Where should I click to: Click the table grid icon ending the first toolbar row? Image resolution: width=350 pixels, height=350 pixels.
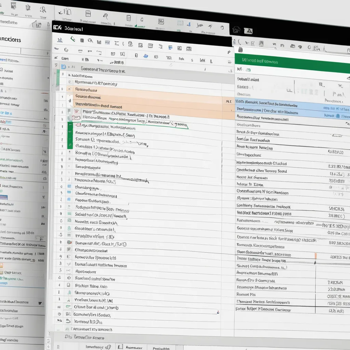click(189, 49)
